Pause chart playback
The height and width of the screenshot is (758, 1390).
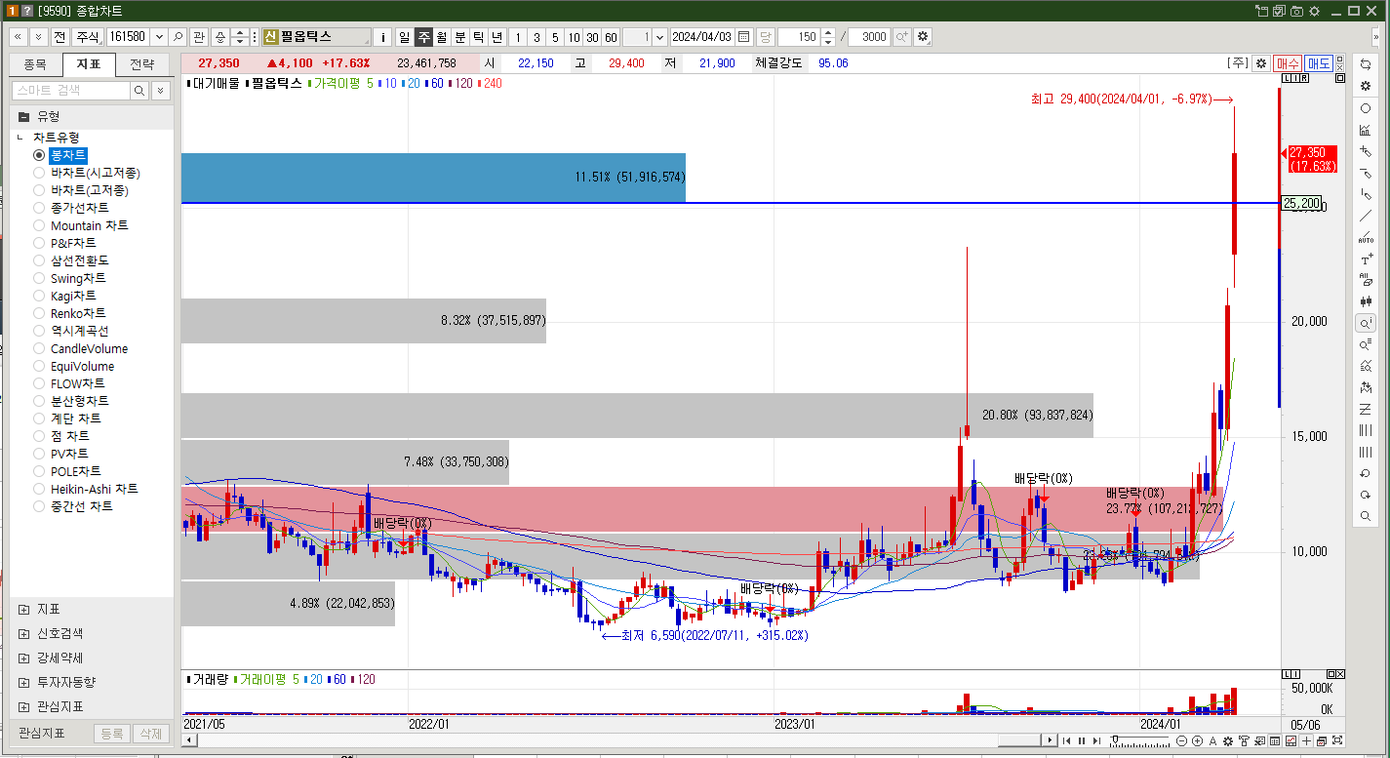pyautogui.click(x=1082, y=741)
